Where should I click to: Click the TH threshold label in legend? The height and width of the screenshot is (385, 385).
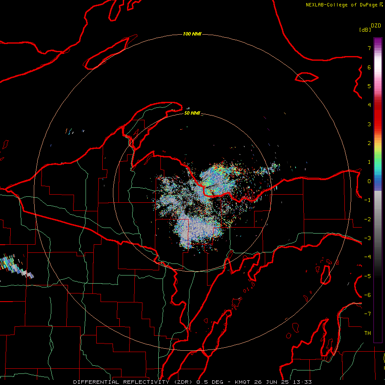[367, 333]
